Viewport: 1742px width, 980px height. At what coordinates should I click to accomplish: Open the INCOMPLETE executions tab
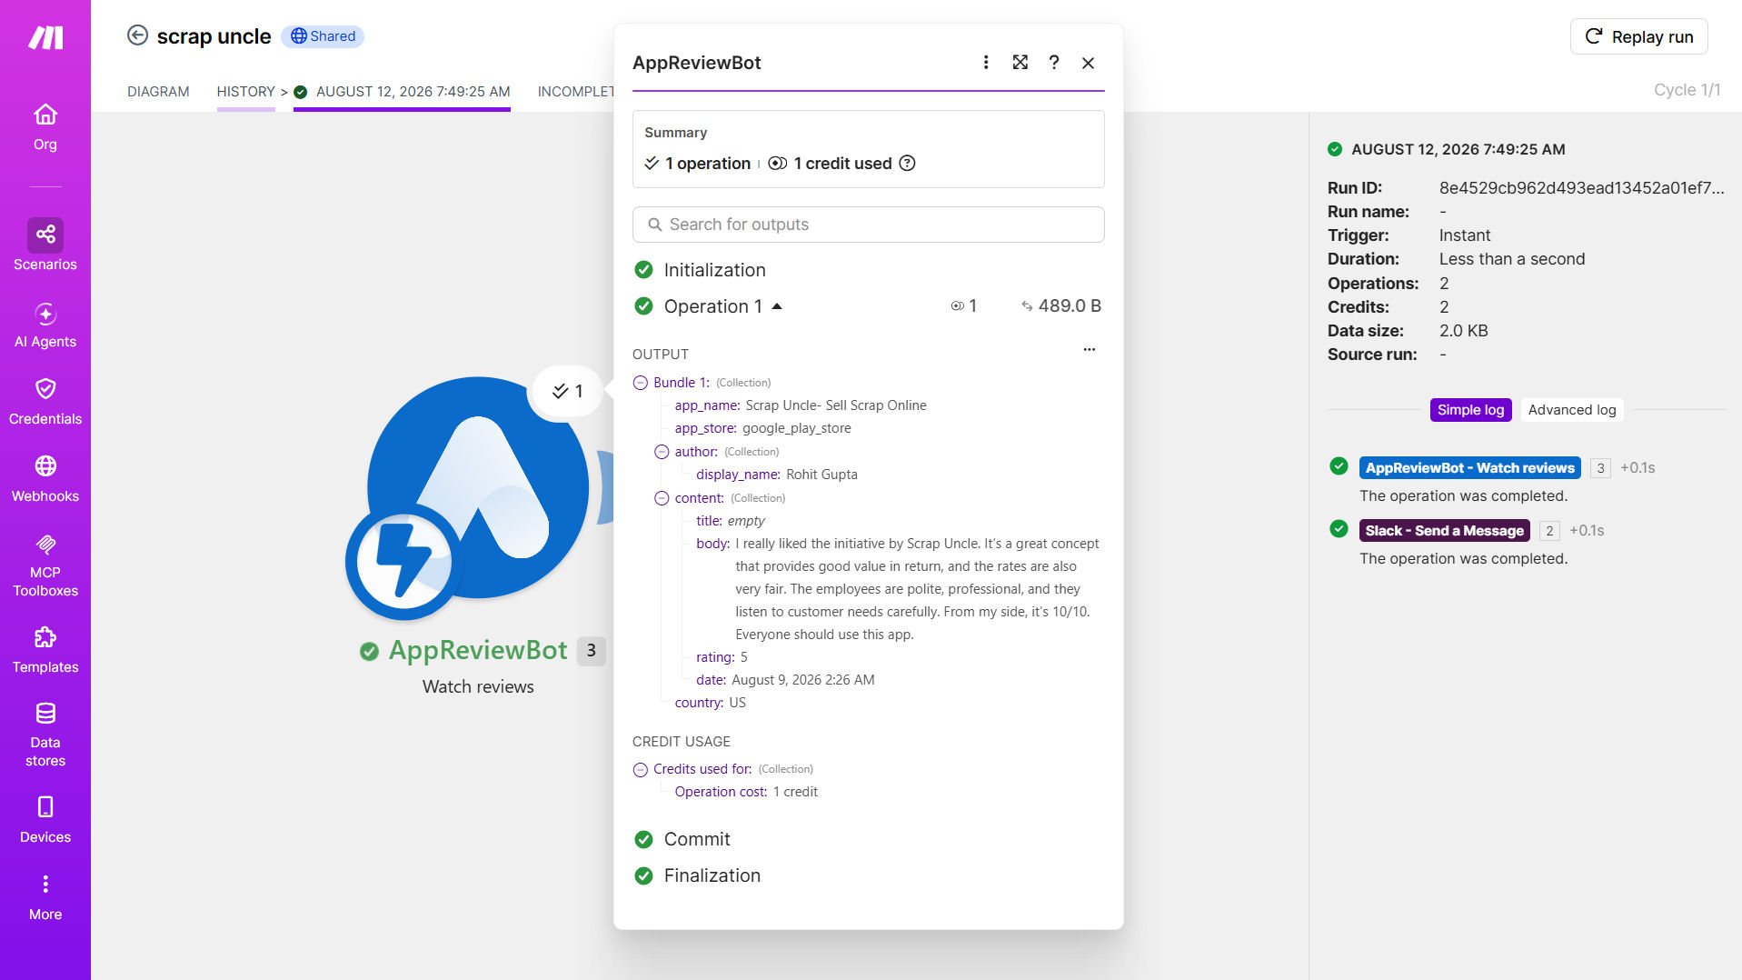[x=576, y=92]
